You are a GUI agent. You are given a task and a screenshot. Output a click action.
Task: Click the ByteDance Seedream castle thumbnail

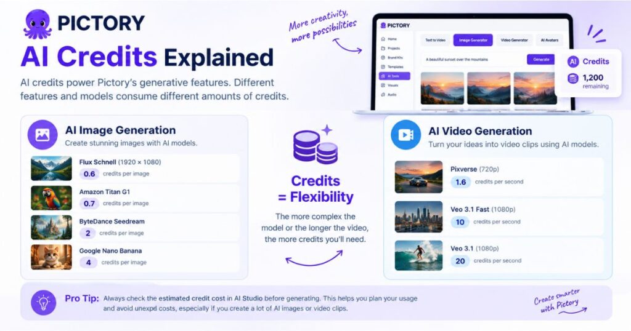click(51, 228)
